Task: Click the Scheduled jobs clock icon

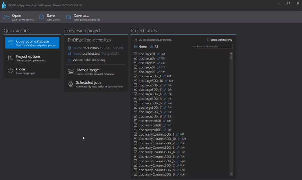Action: [71, 84]
